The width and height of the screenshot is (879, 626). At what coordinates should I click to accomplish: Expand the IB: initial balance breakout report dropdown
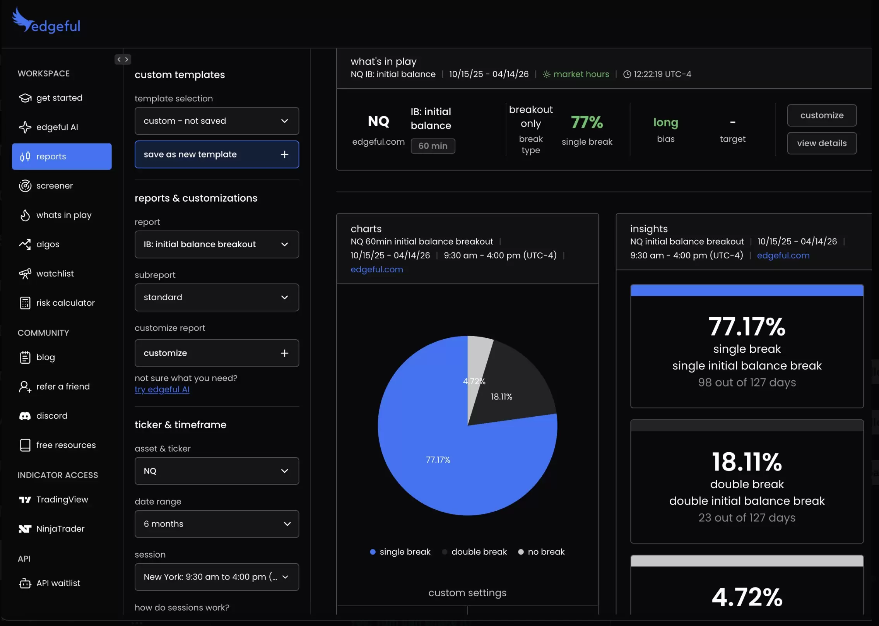pyautogui.click(x=217, y=245)
